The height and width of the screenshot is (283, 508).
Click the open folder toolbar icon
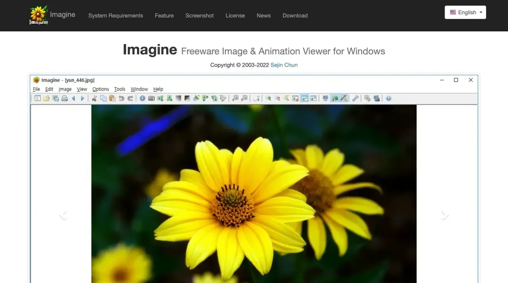46,98
